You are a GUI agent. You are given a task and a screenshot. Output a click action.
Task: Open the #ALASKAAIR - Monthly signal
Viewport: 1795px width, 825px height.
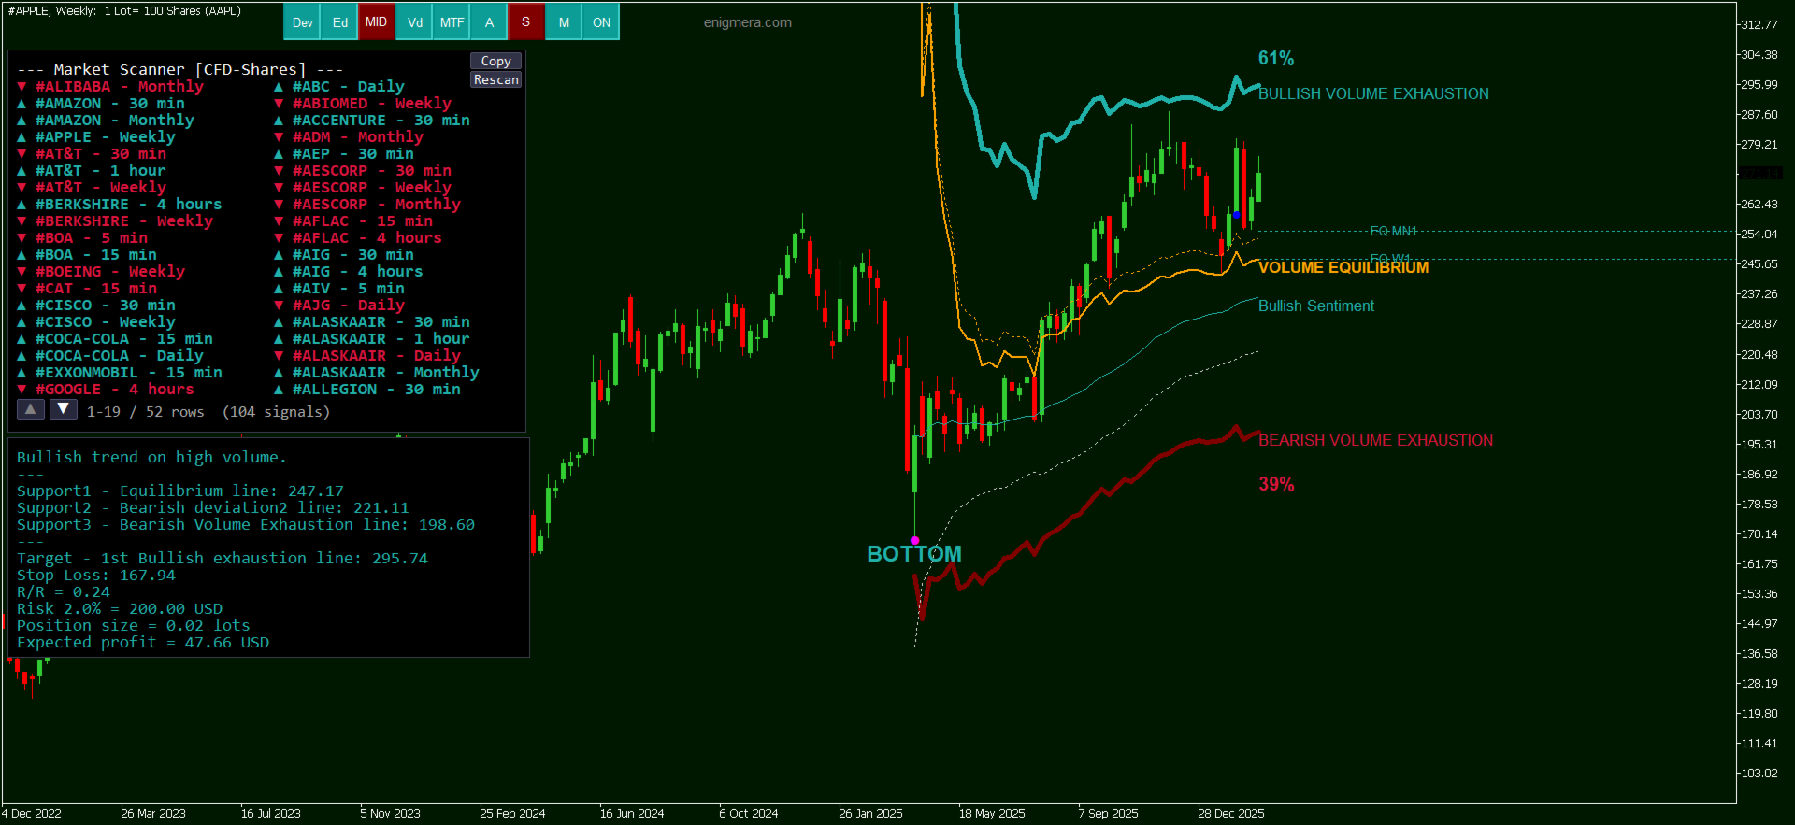(x=377, y=373)
